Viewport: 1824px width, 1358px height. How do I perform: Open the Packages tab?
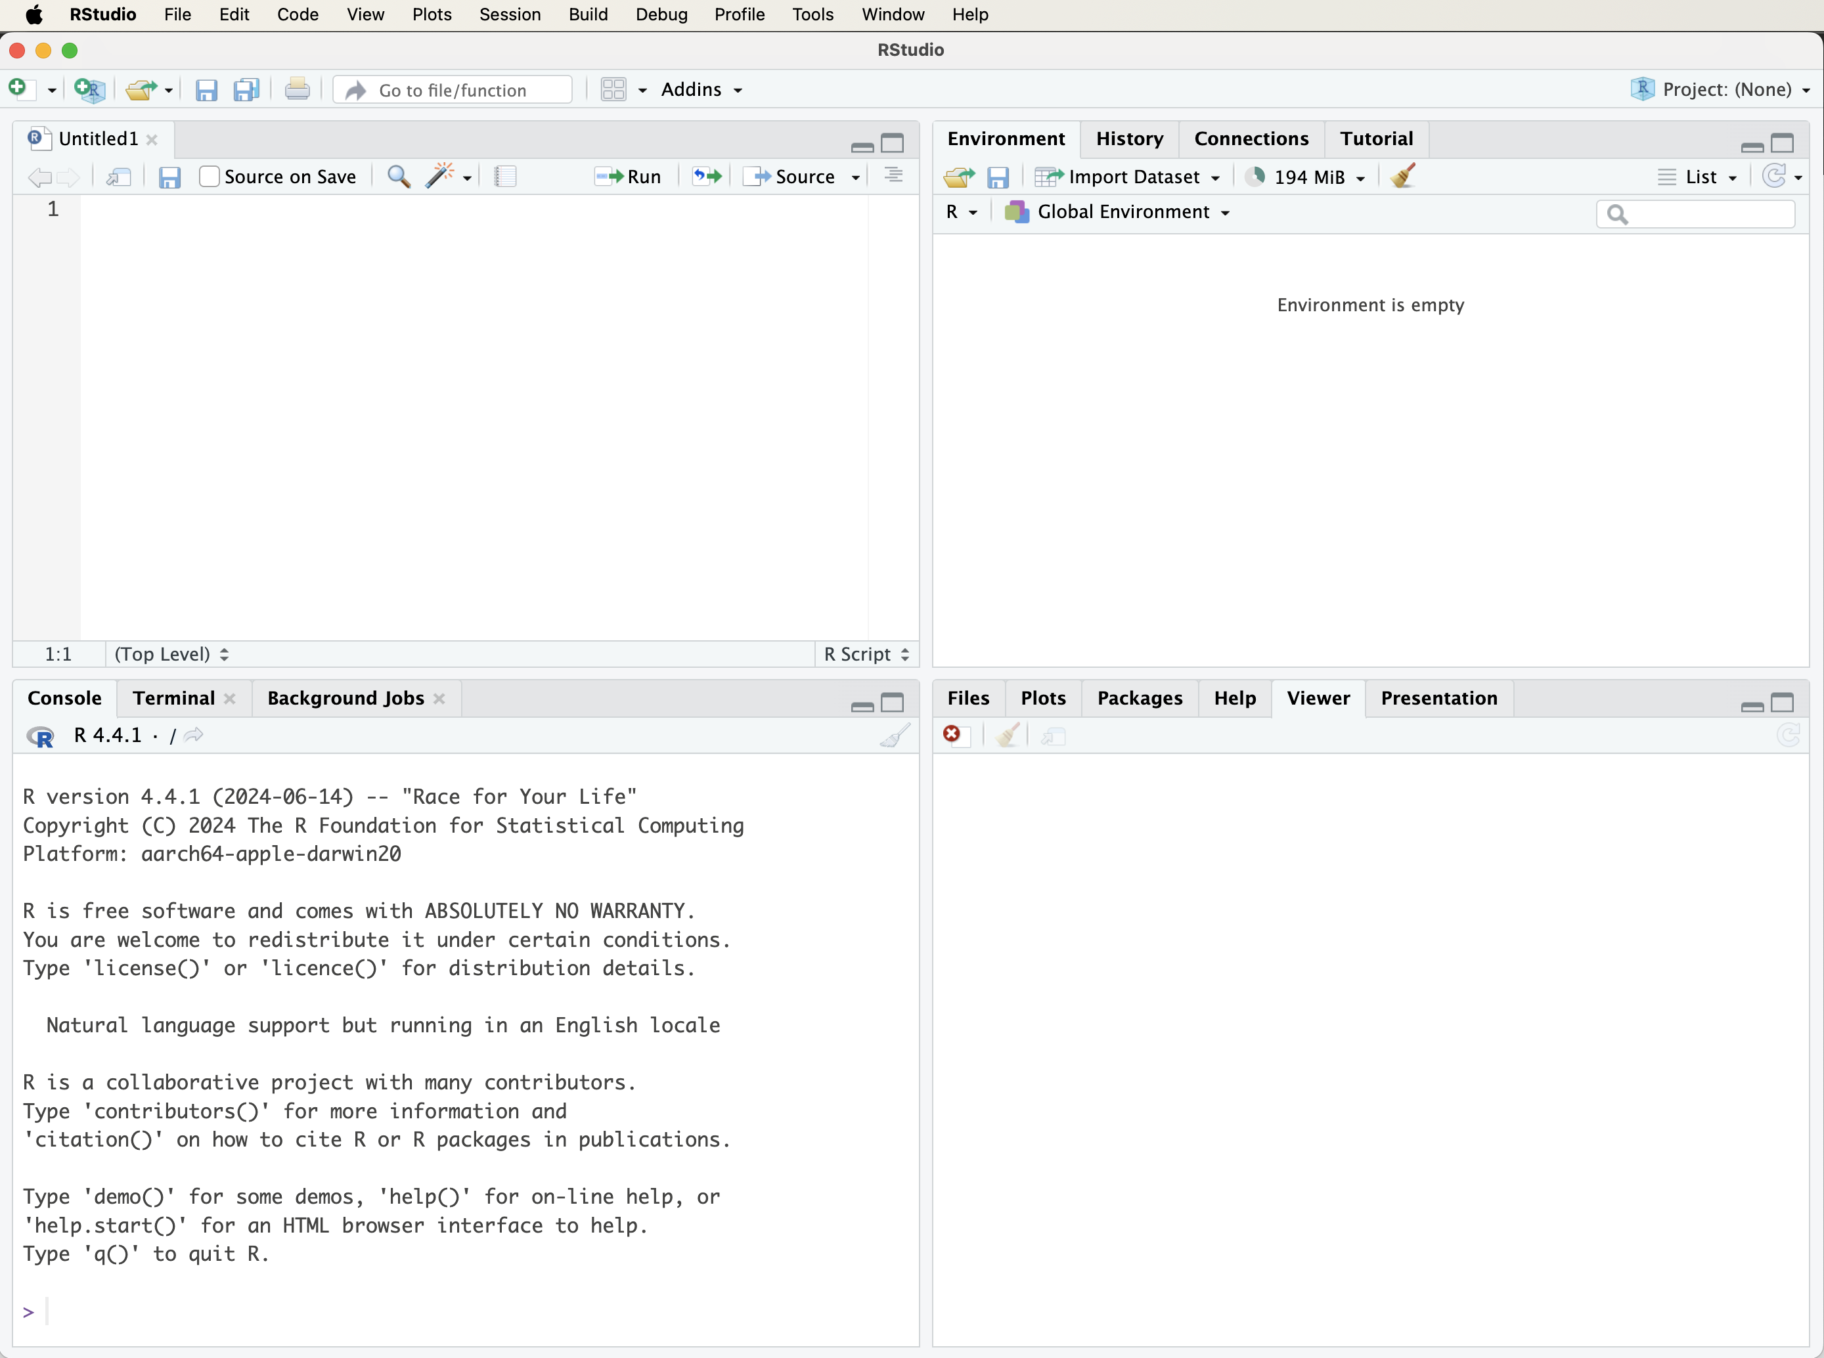click(x=1140, y=698)
